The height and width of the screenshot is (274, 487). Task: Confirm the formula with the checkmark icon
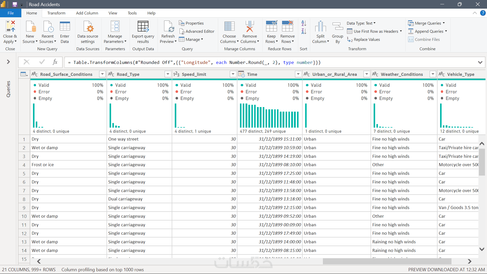click(42, 62)
